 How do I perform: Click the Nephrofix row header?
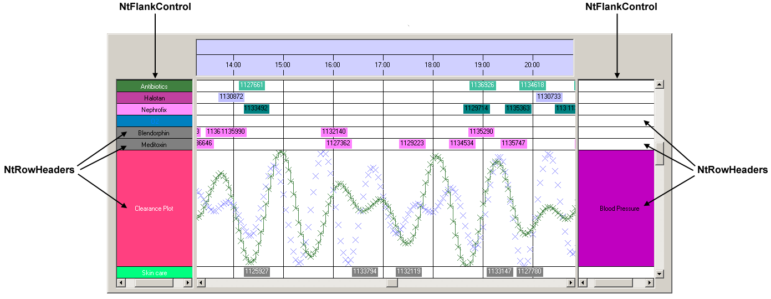(x=154, y=109)
